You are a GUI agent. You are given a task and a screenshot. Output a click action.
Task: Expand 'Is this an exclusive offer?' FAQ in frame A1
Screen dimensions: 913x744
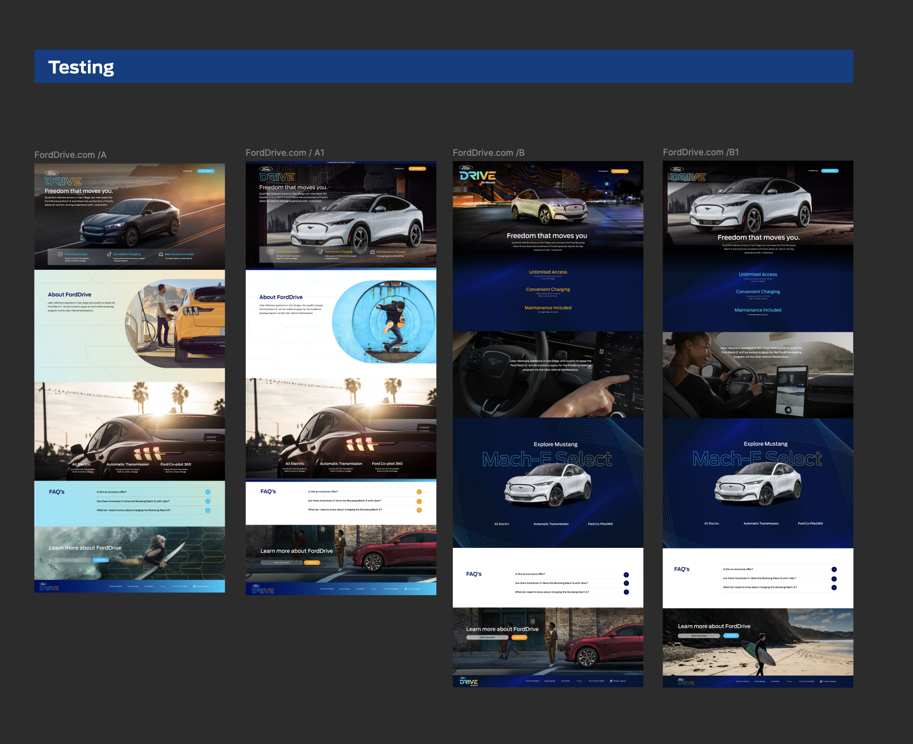click(419, 492)
